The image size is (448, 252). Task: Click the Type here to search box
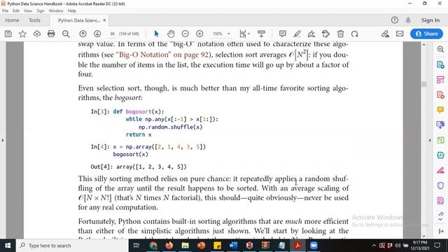coord(71,246)
